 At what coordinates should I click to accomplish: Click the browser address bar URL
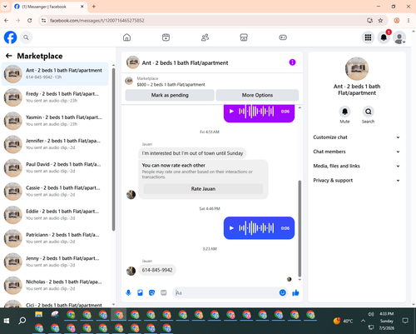97,21
